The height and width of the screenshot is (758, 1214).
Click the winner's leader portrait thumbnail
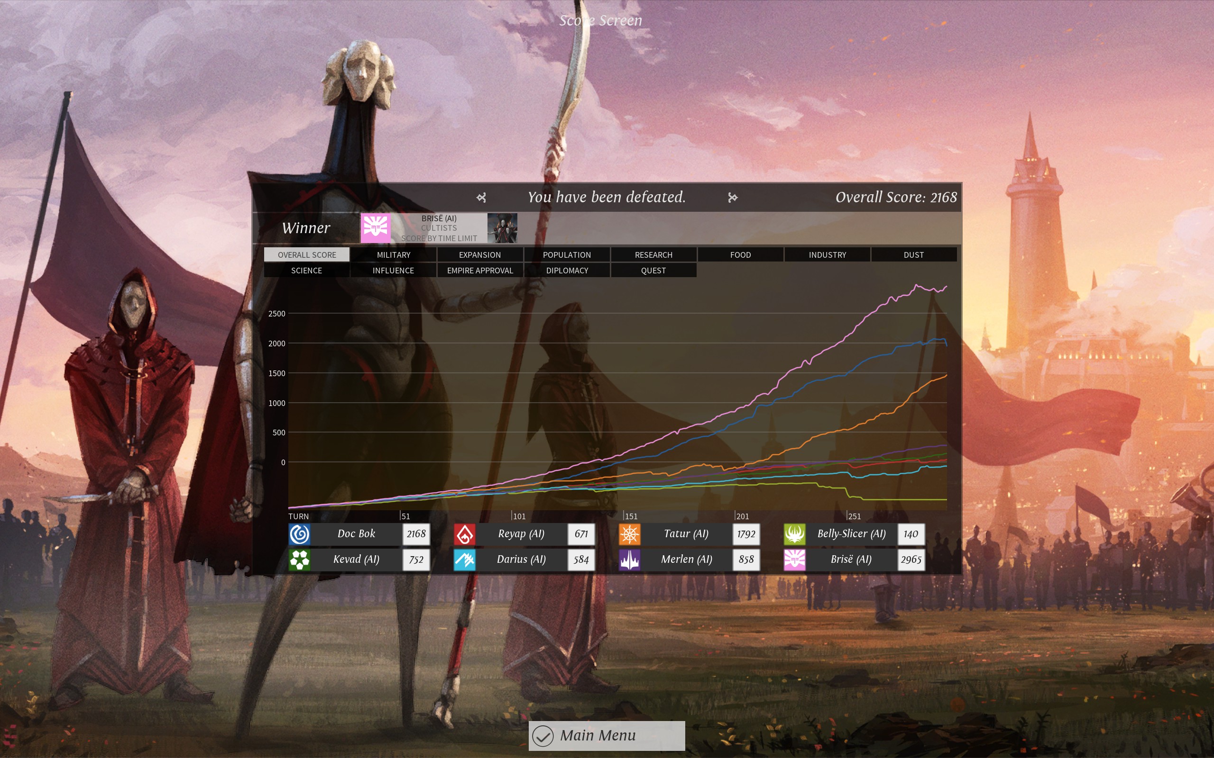pyautogui.click(x=502, y=228)
